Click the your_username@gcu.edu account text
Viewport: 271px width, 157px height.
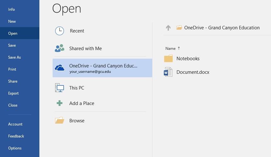90,72
